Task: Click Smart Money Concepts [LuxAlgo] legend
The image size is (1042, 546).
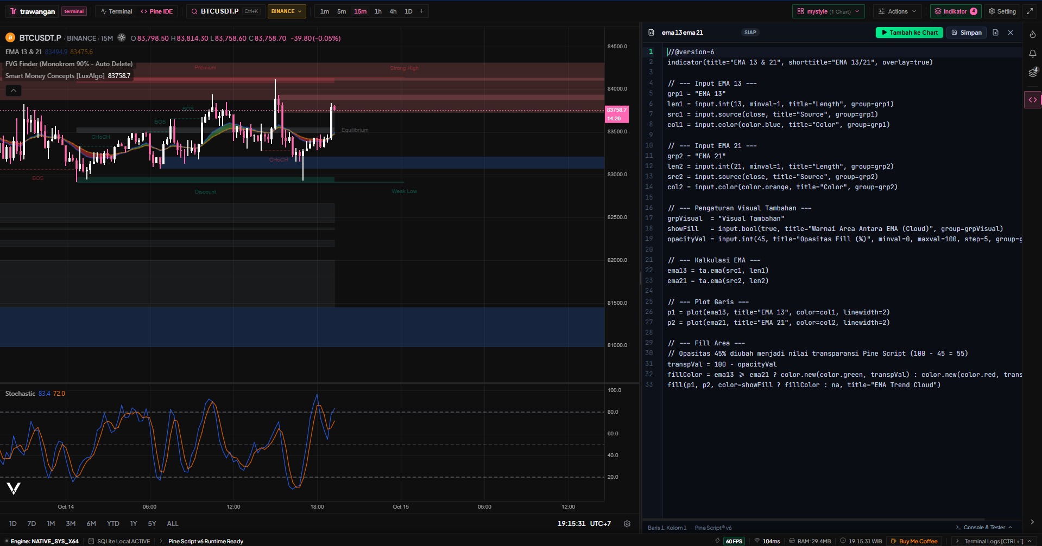Action: 68,76
